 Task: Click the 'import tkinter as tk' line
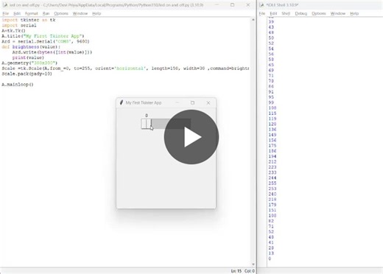(x=29, y=20)
